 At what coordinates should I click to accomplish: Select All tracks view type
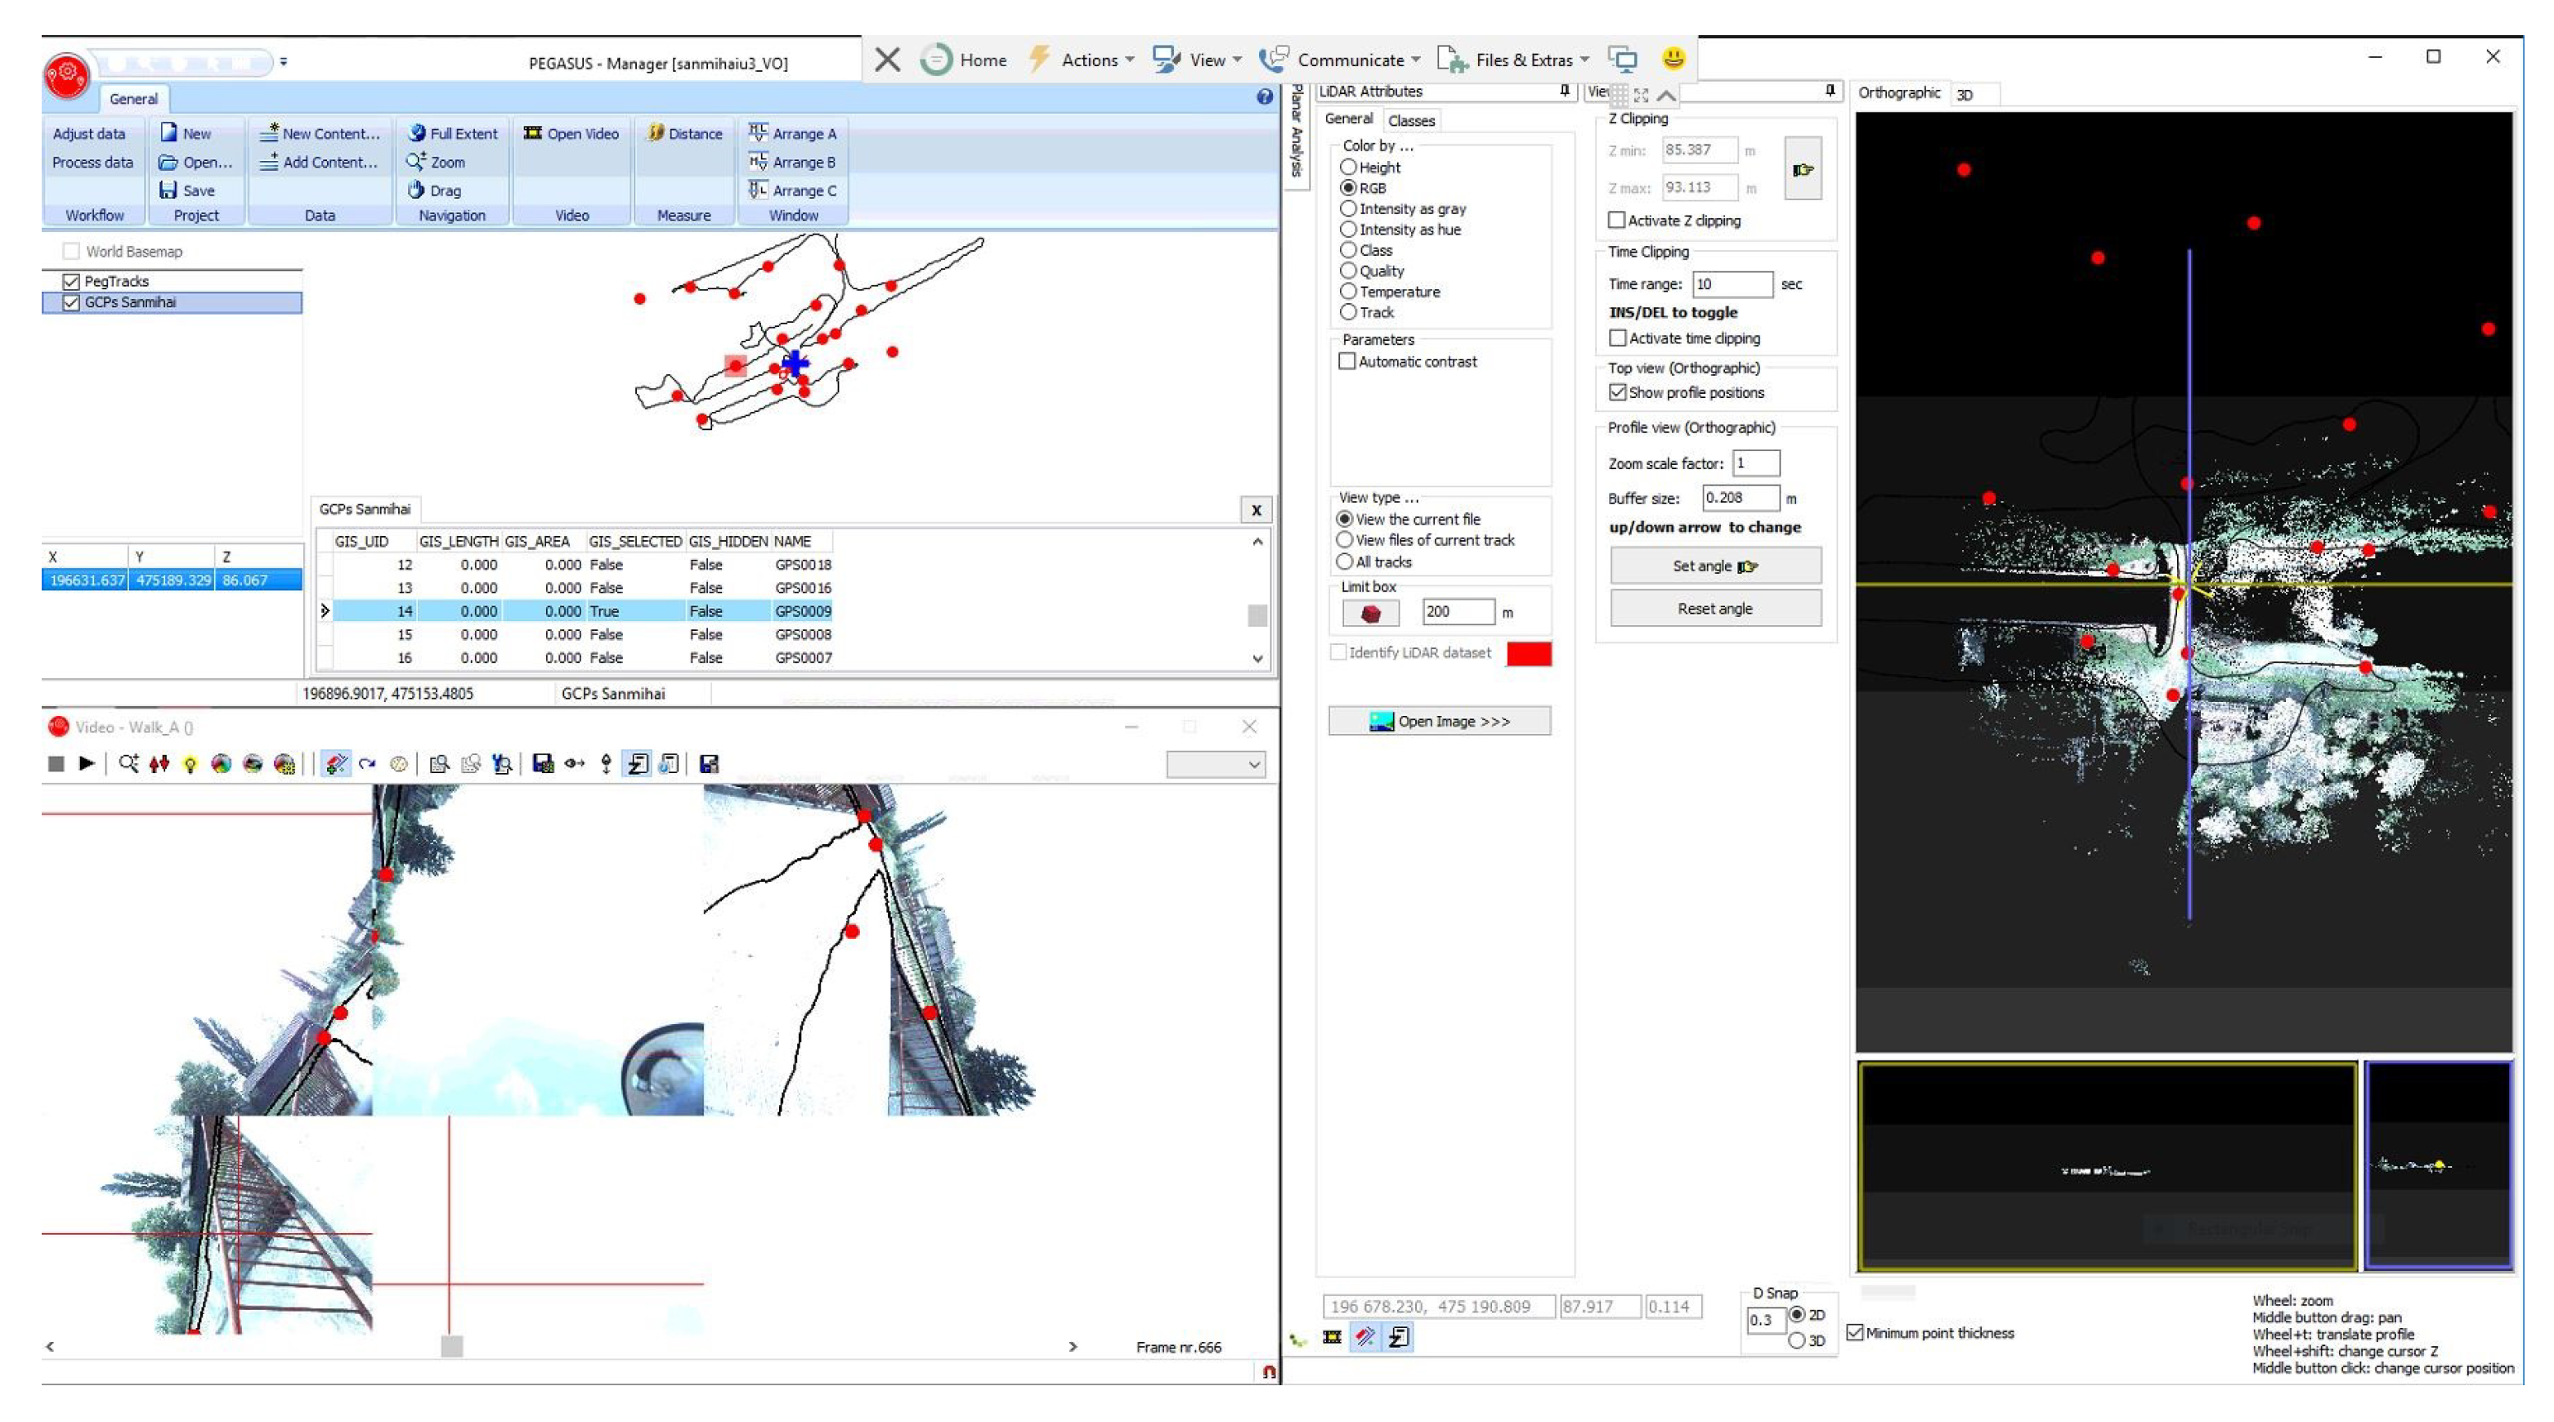[x=1346, y=562]
